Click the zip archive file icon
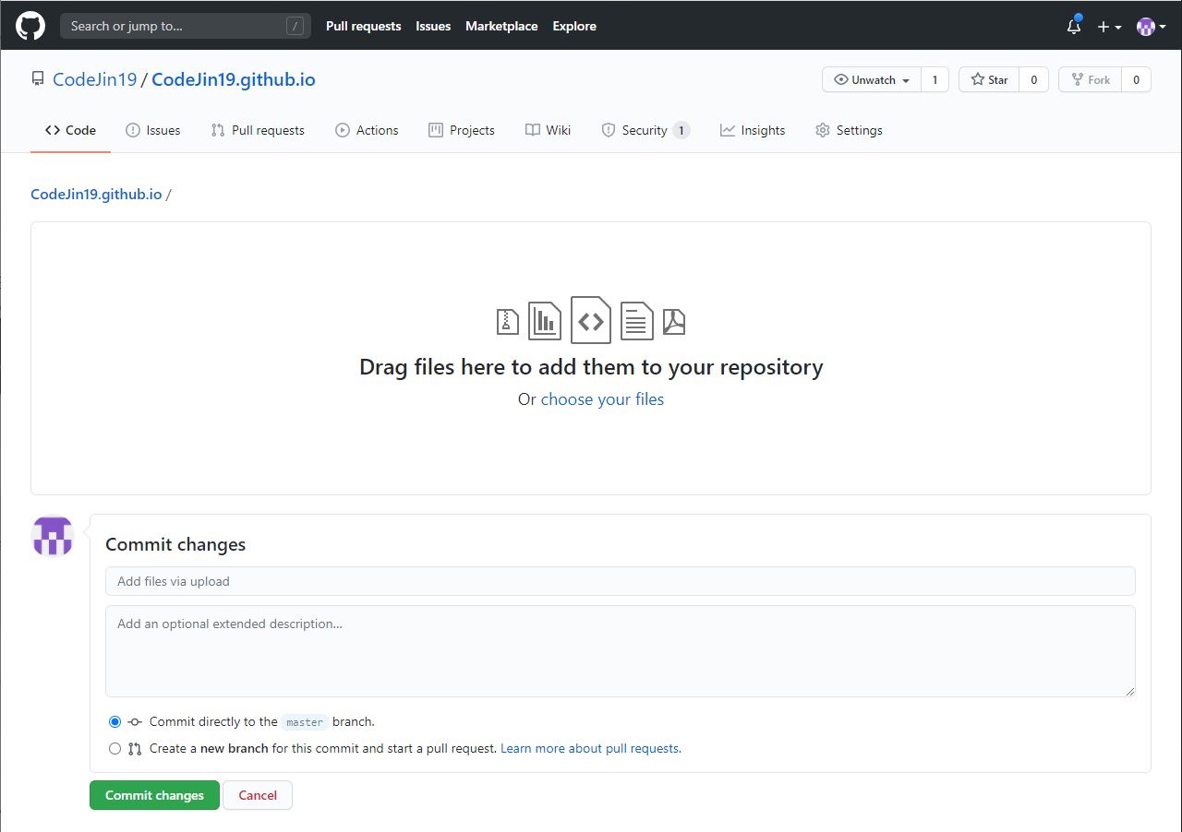 click(508, 321)
